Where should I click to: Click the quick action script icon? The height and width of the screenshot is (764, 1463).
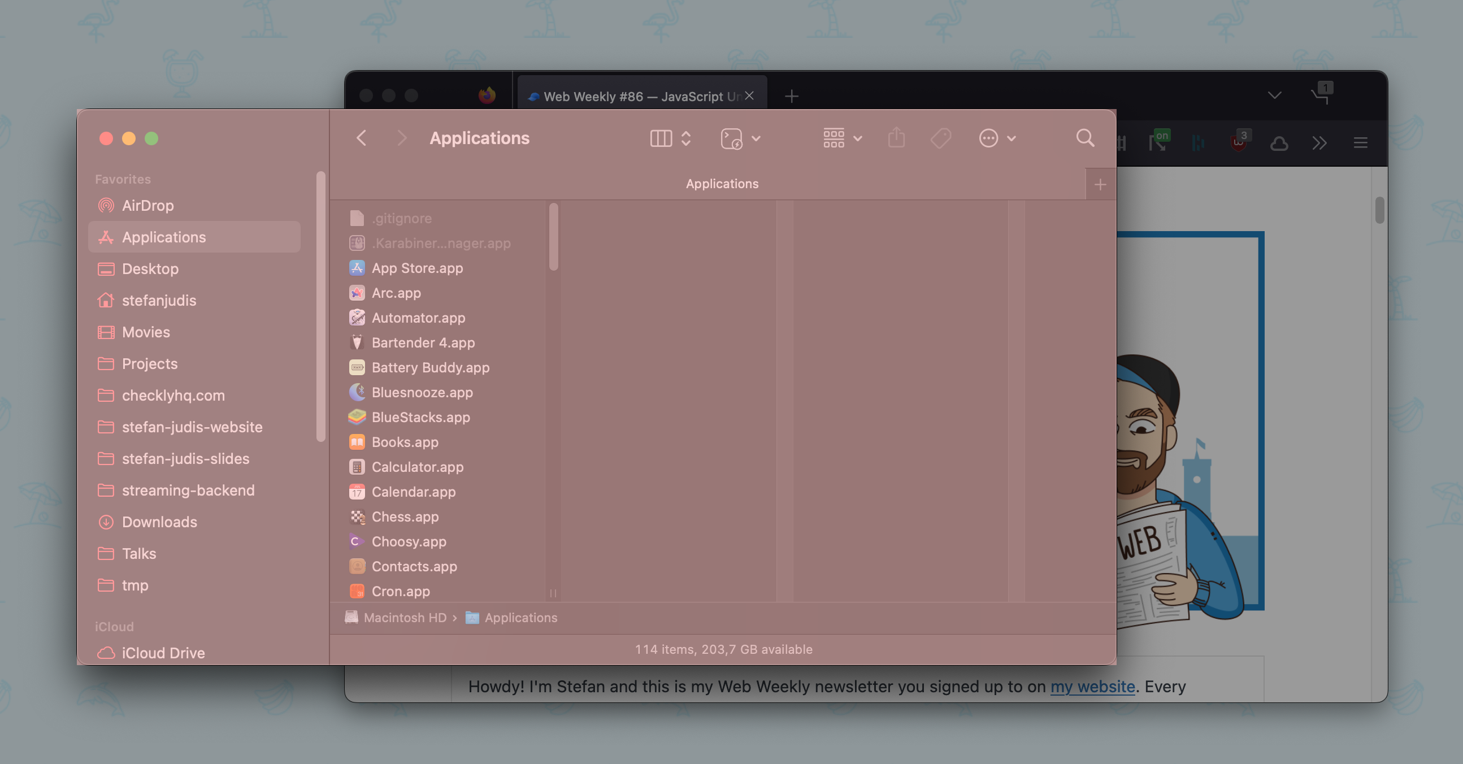click(731, 138)
